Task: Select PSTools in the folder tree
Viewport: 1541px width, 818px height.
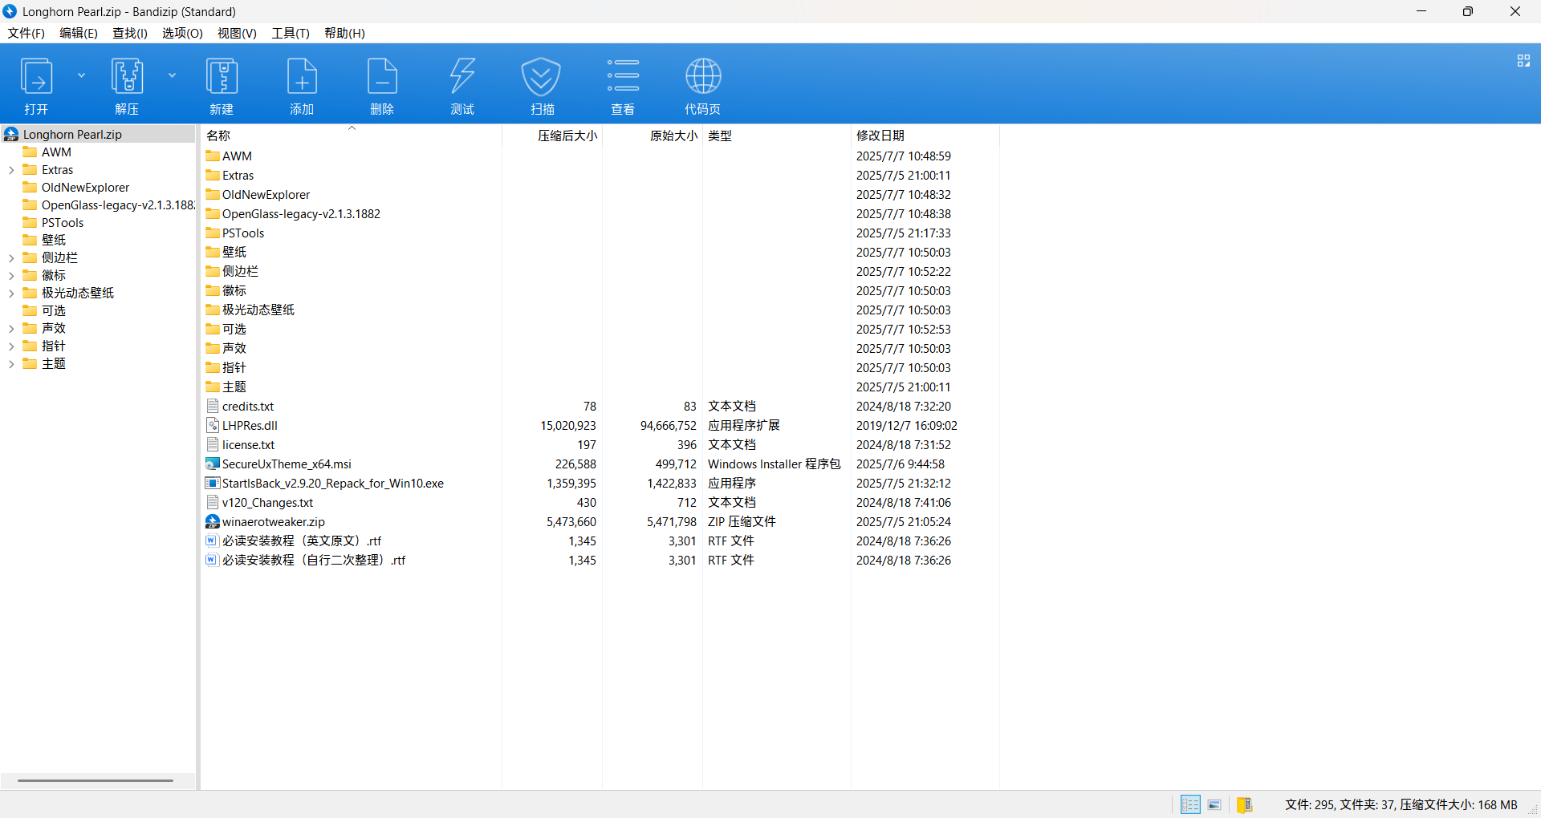Action: [x=63, y=223]
